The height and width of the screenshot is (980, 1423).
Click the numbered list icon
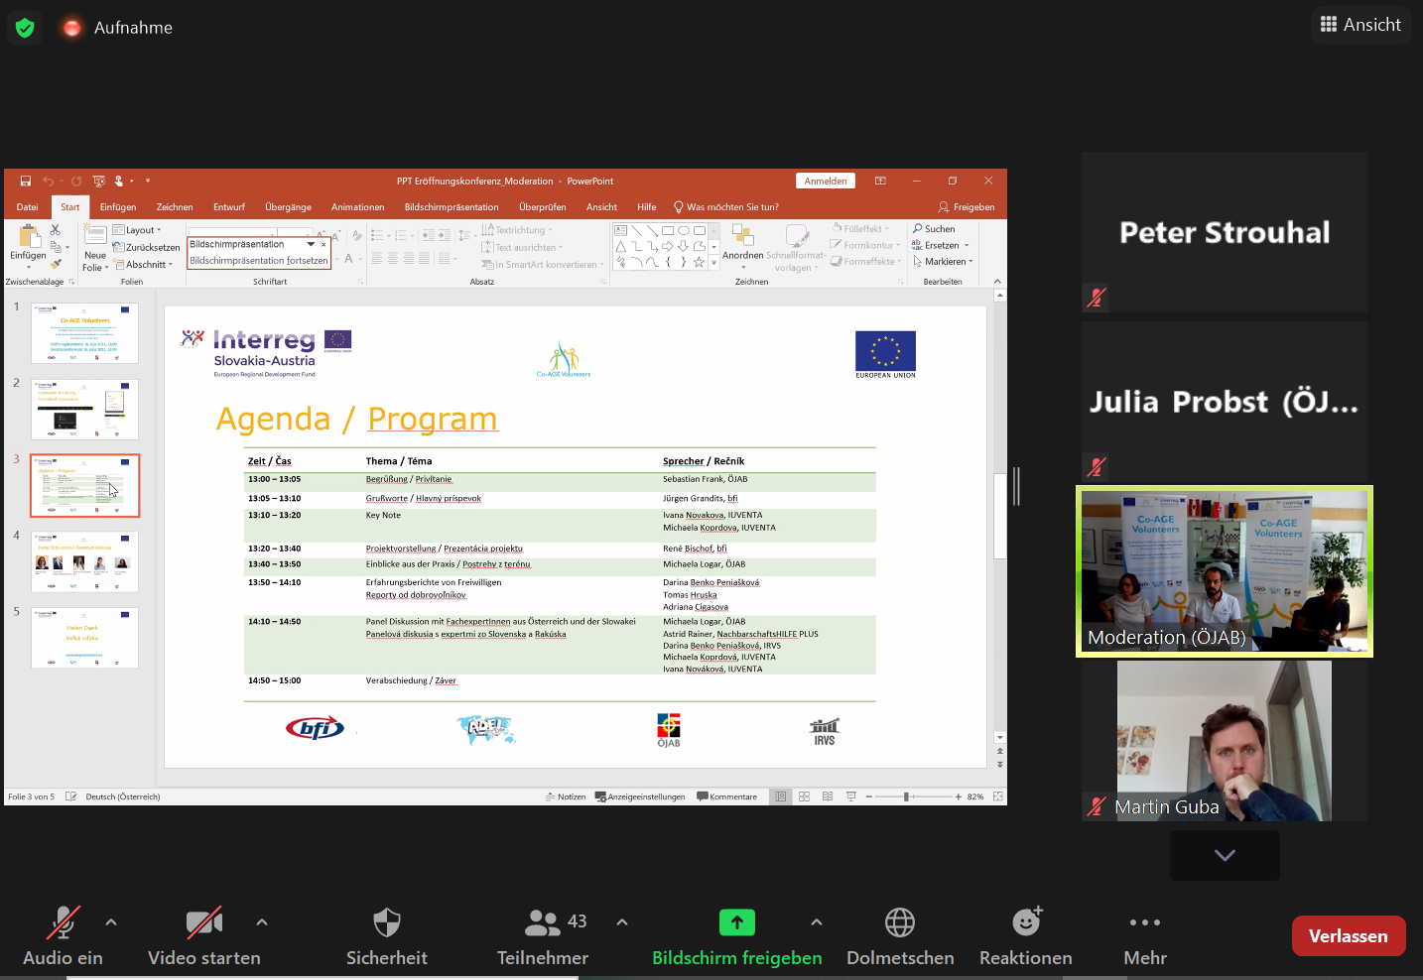[x=399, y=235]
